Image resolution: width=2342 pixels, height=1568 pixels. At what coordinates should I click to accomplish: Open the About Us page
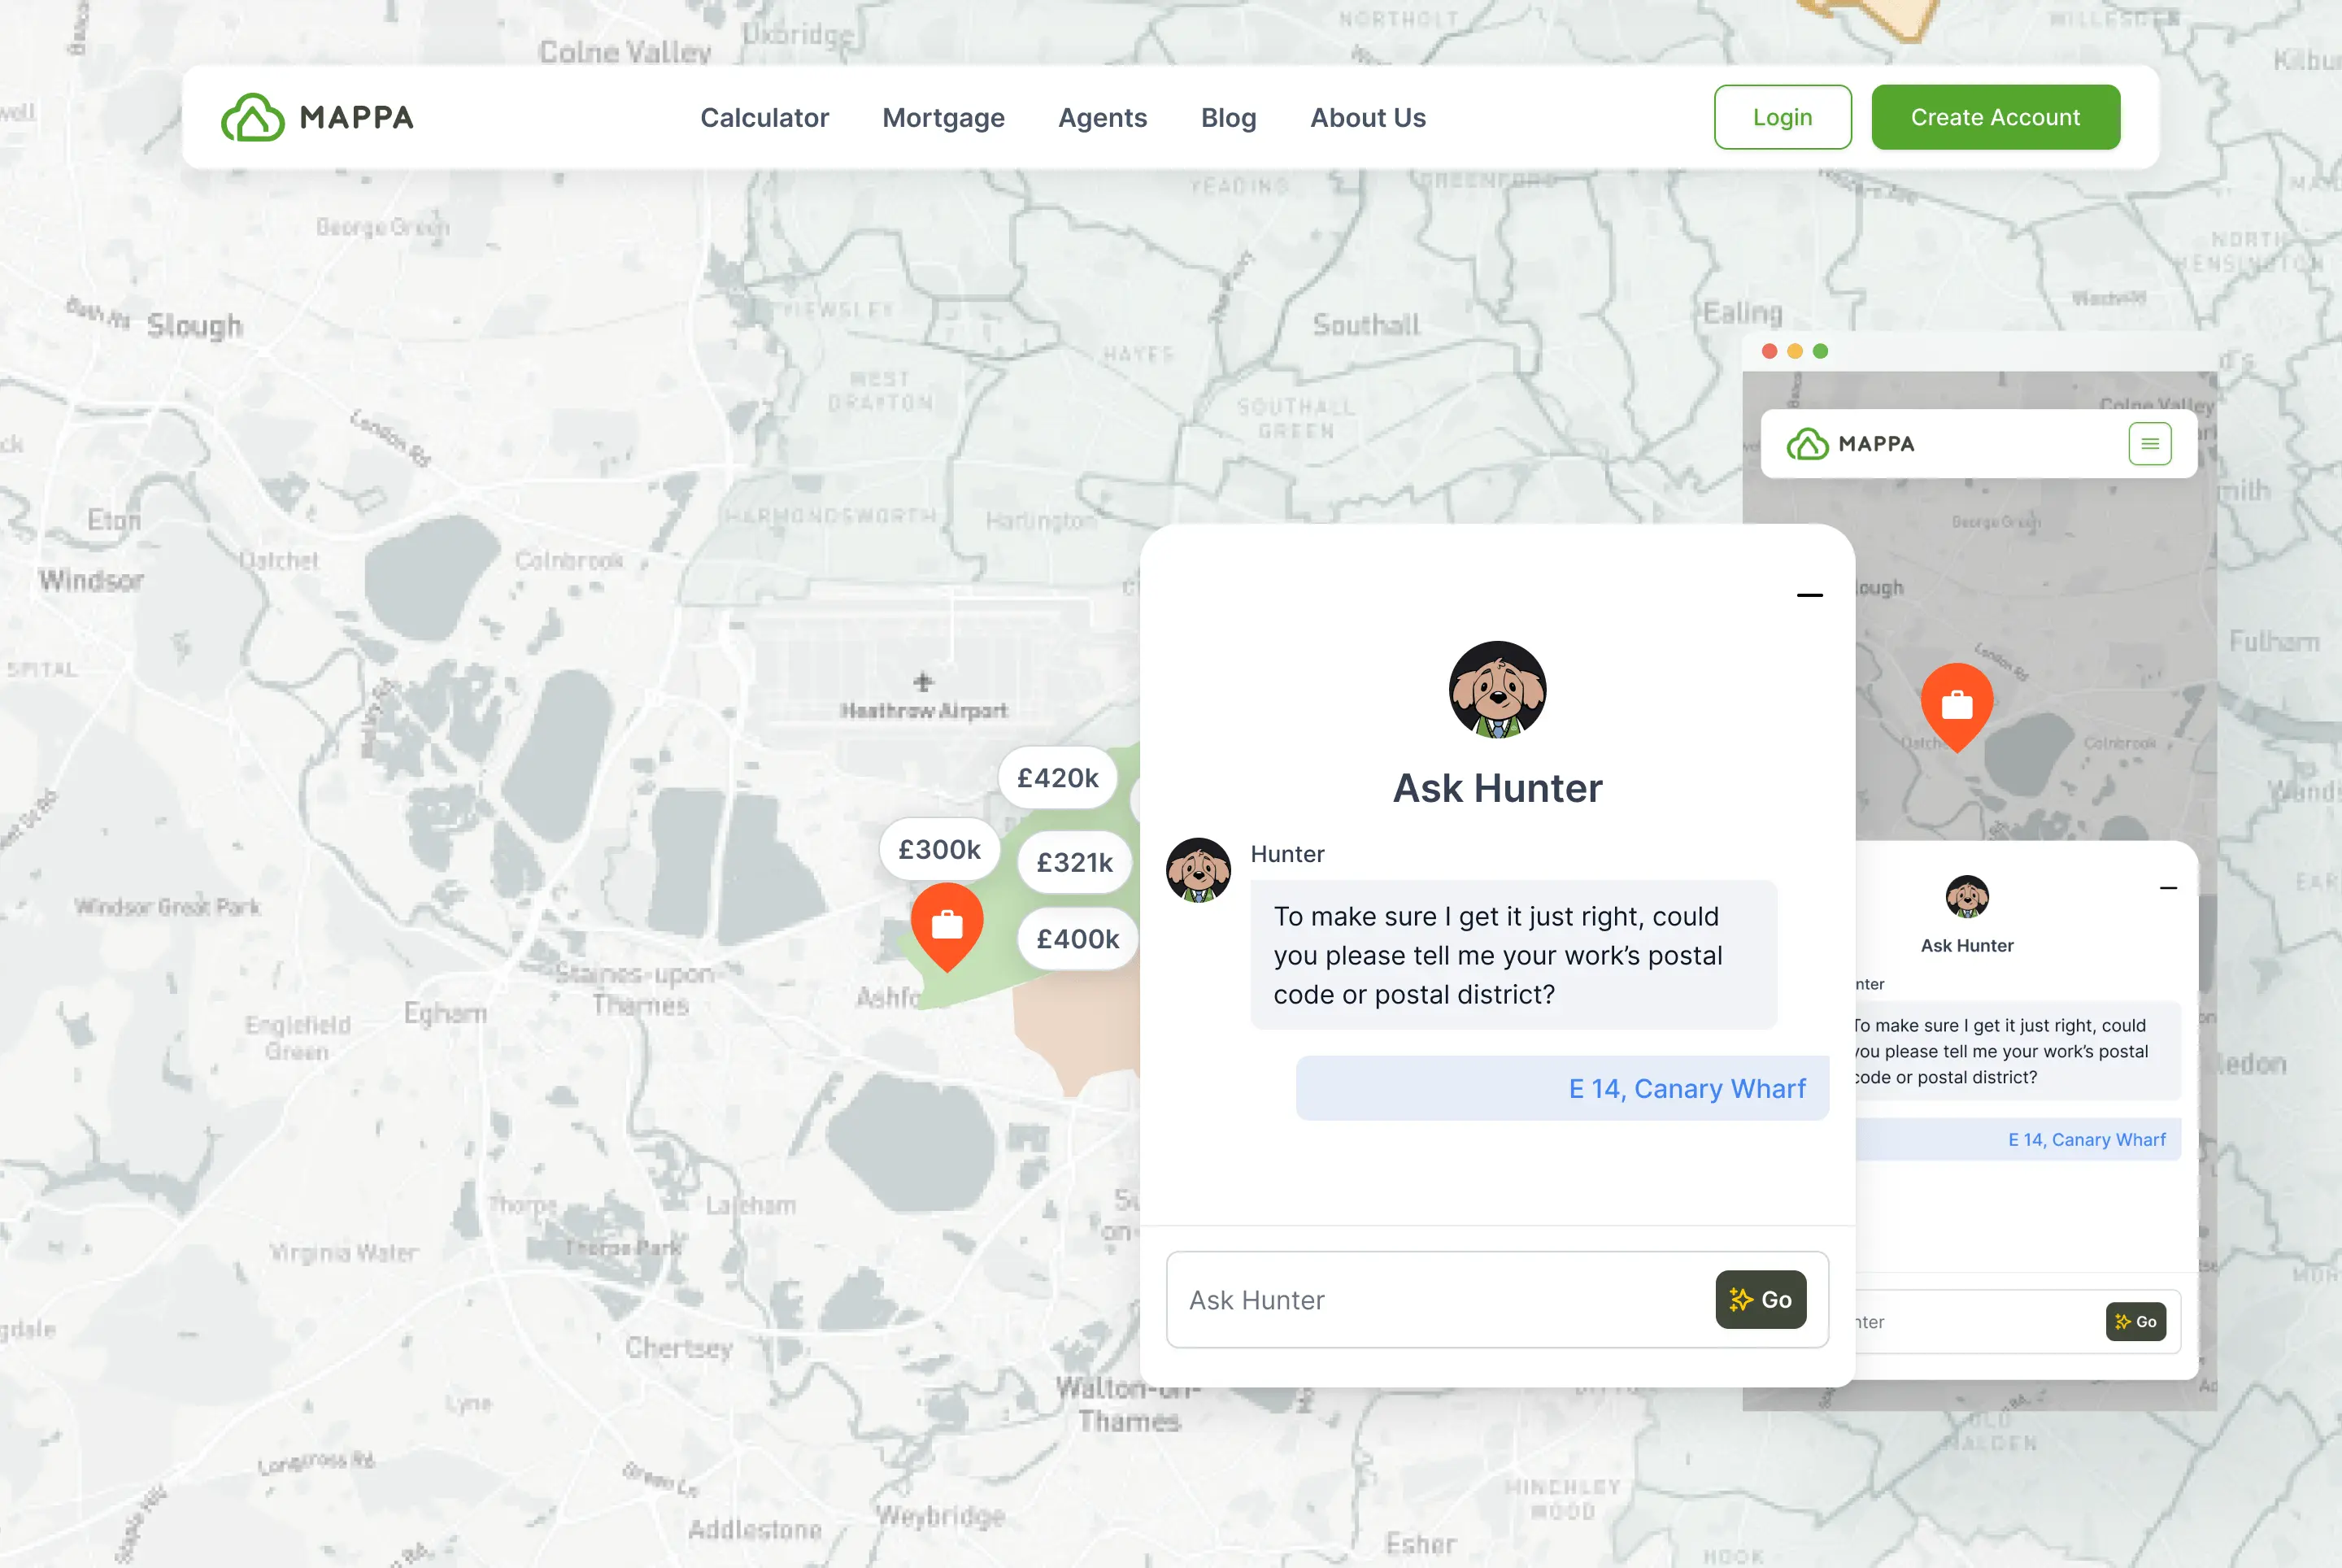coord(1367,117)
